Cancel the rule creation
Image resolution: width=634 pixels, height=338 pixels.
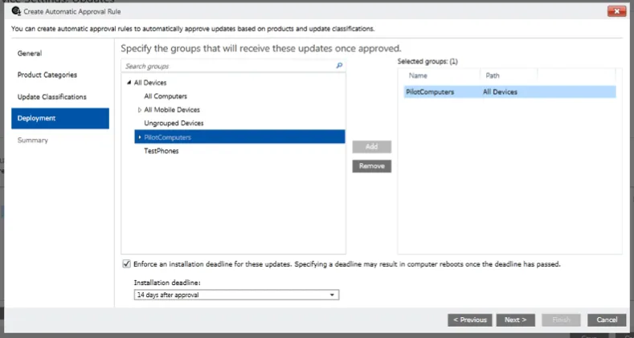click(607, 320)
